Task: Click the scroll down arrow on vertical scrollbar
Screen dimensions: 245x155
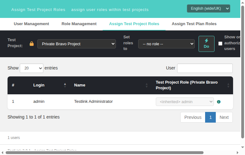Action: pos(242,147)
